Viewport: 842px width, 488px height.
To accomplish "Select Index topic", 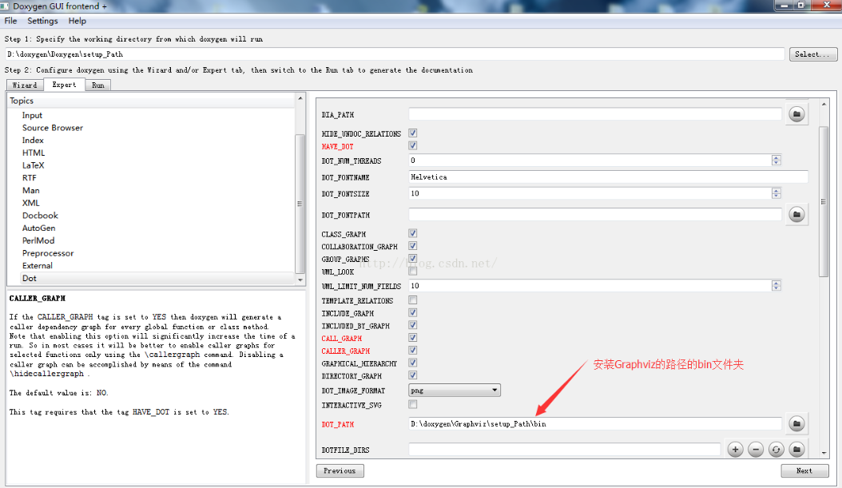I will (x=33, y=140).
